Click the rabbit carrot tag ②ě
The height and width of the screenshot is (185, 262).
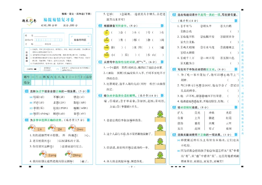(x=57, y=128)
